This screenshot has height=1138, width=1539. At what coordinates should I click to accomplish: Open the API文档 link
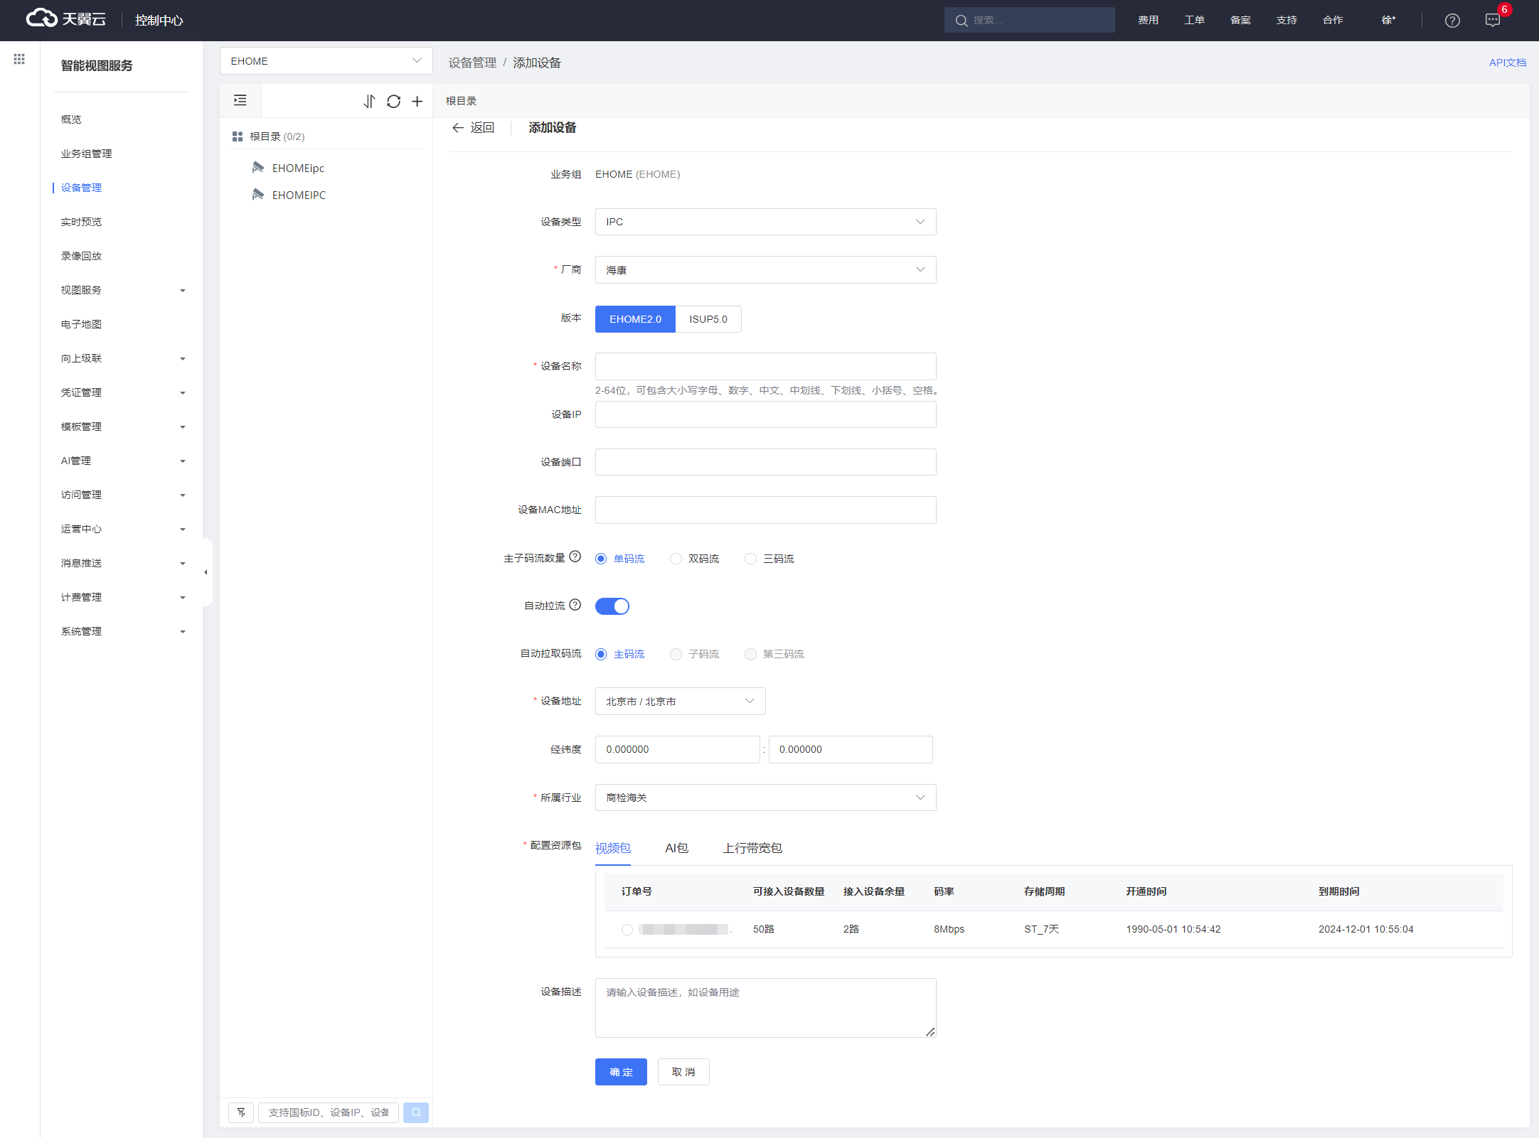pos(1507,63)
